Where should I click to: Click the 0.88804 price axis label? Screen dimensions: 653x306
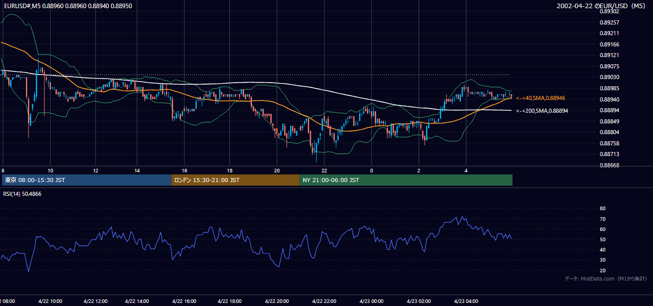pyautogui.click(x=610, y=132)
